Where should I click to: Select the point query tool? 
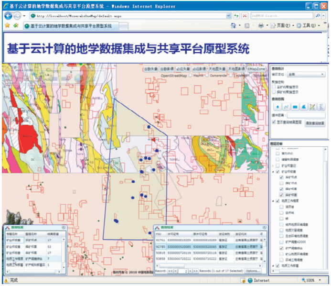coord(278,106)
